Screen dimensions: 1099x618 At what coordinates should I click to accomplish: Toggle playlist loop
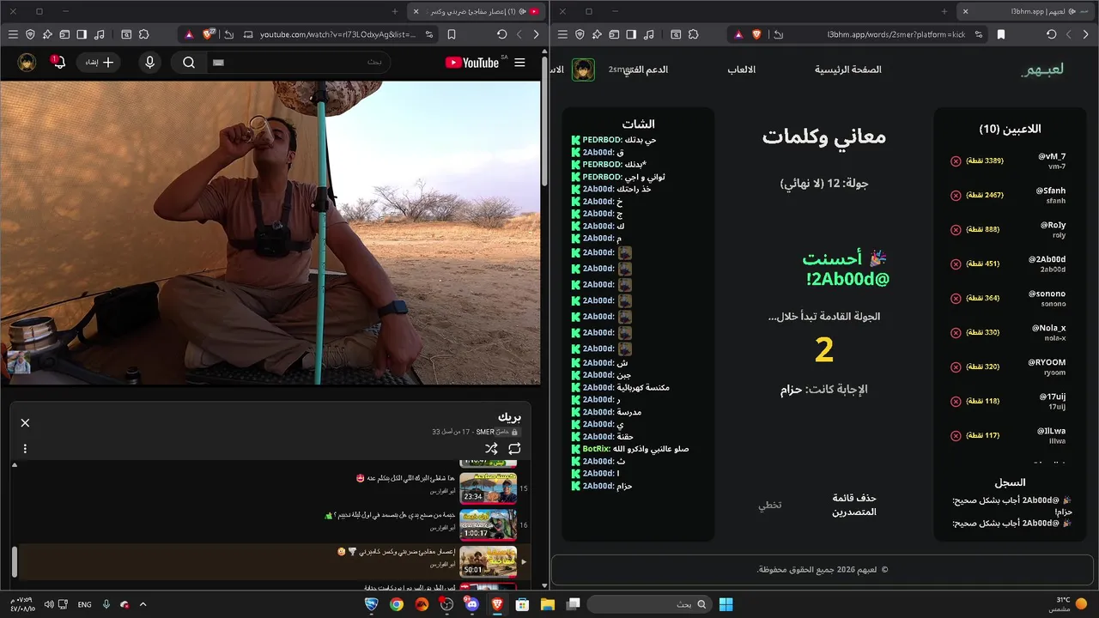[514, 448]
